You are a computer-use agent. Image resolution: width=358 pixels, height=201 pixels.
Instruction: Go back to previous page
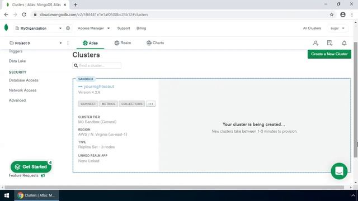(x=6, y=15)
